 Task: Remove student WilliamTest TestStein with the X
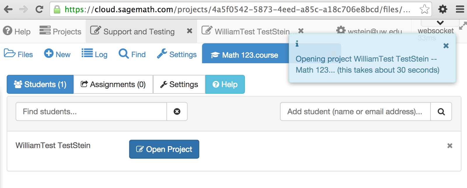(x=450, y=146)
